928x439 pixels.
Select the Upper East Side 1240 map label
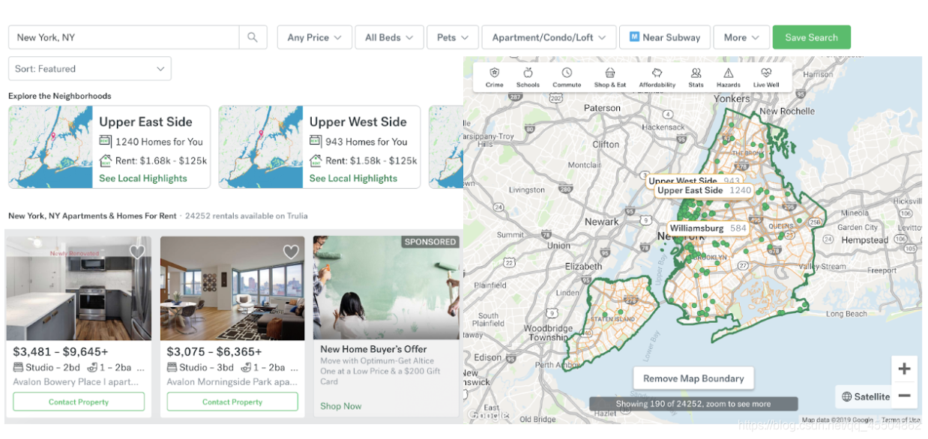(704, 191)
